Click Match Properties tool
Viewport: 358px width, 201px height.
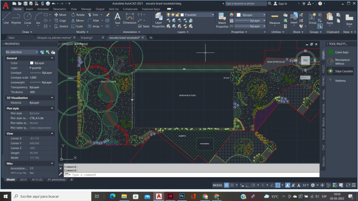click(x=222, y=20)
